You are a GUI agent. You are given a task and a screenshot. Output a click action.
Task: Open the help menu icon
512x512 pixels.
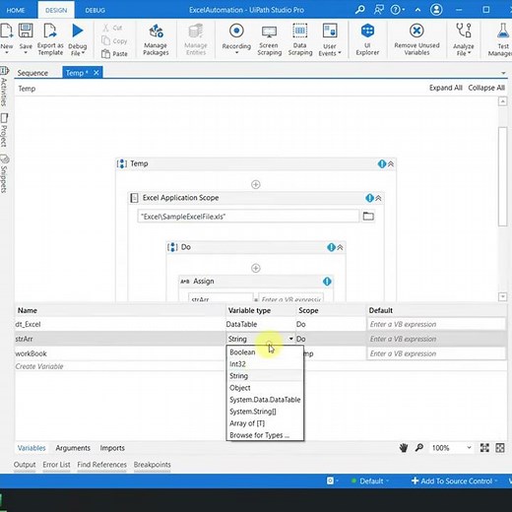[397, 10]
